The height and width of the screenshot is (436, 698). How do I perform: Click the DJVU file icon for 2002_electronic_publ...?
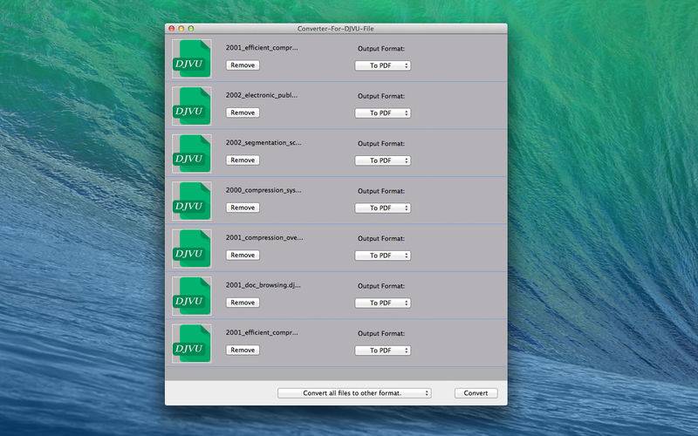(x=192, y=106)
